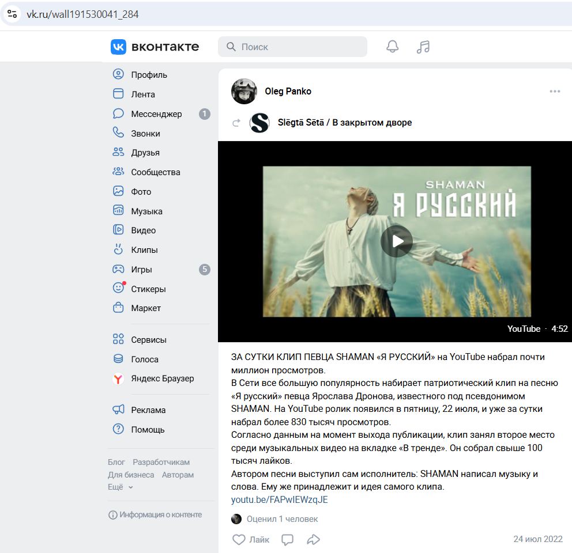Click the Видео play icon in sidebar
Viewport: 572px width, 553px height.
pyautogui.click(x=118, y=230)
